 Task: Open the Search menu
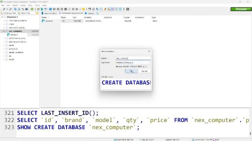coord(15,5)
